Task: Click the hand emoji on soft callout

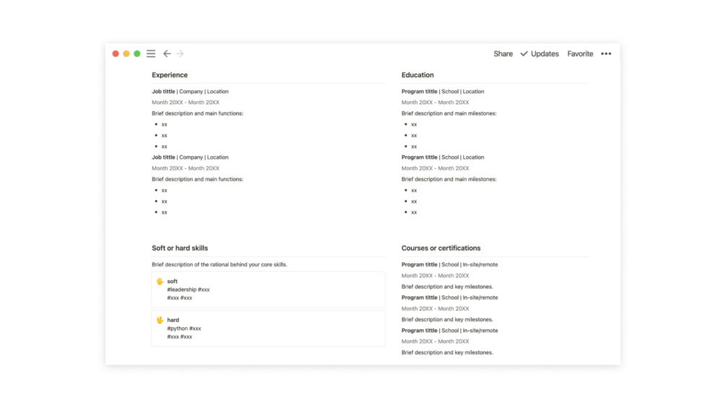Action: point(160,282)
